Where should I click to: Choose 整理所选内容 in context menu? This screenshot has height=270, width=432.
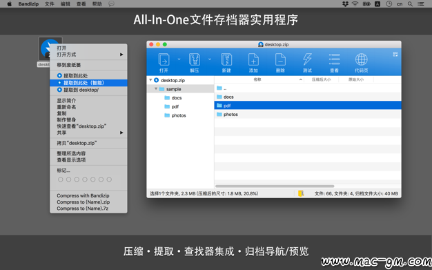88,153
